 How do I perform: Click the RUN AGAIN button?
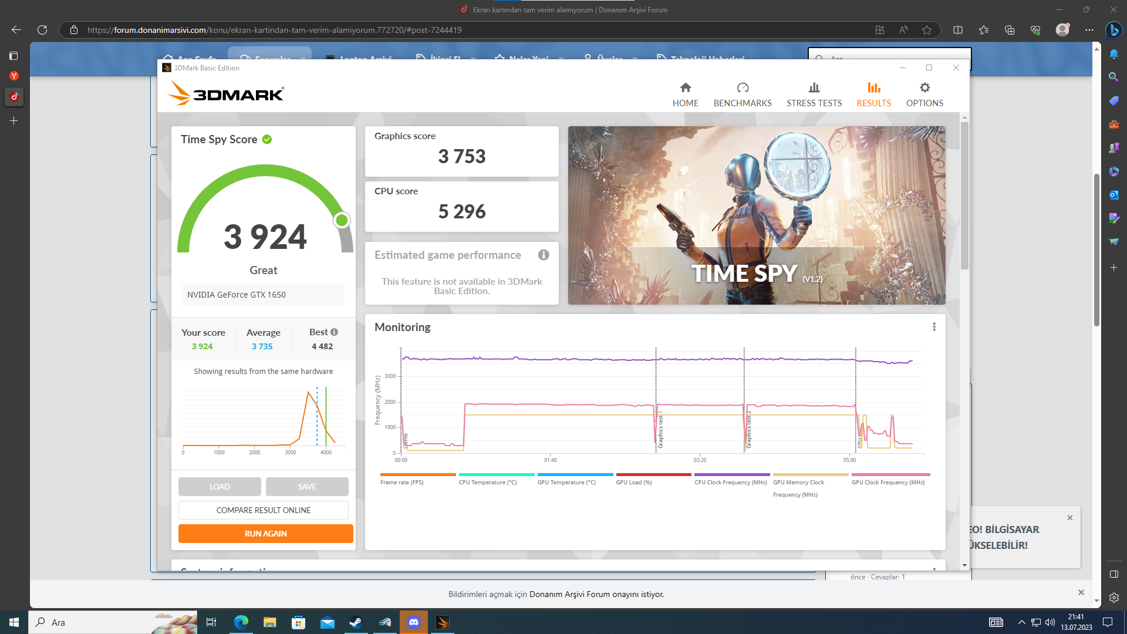[x=266, y=534]
